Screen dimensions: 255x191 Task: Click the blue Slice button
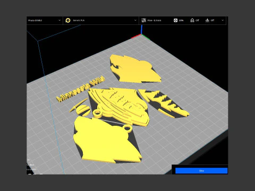pyautogui.click(x=201, y=171)
